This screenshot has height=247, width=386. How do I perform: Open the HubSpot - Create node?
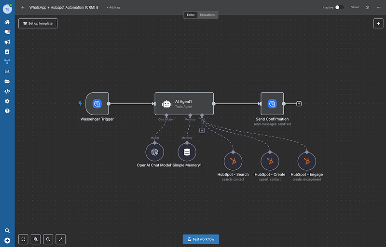point(270,161)
